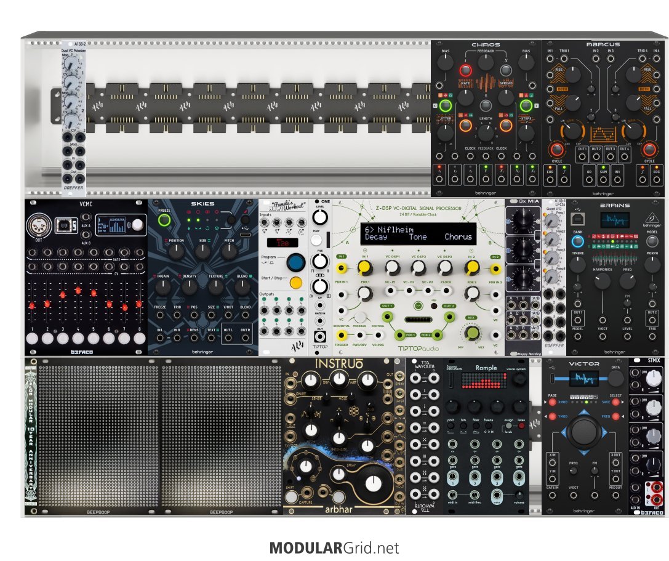
Task: Click the Brains waveform oscilloscope display
Action: click(x=614, y=220)
